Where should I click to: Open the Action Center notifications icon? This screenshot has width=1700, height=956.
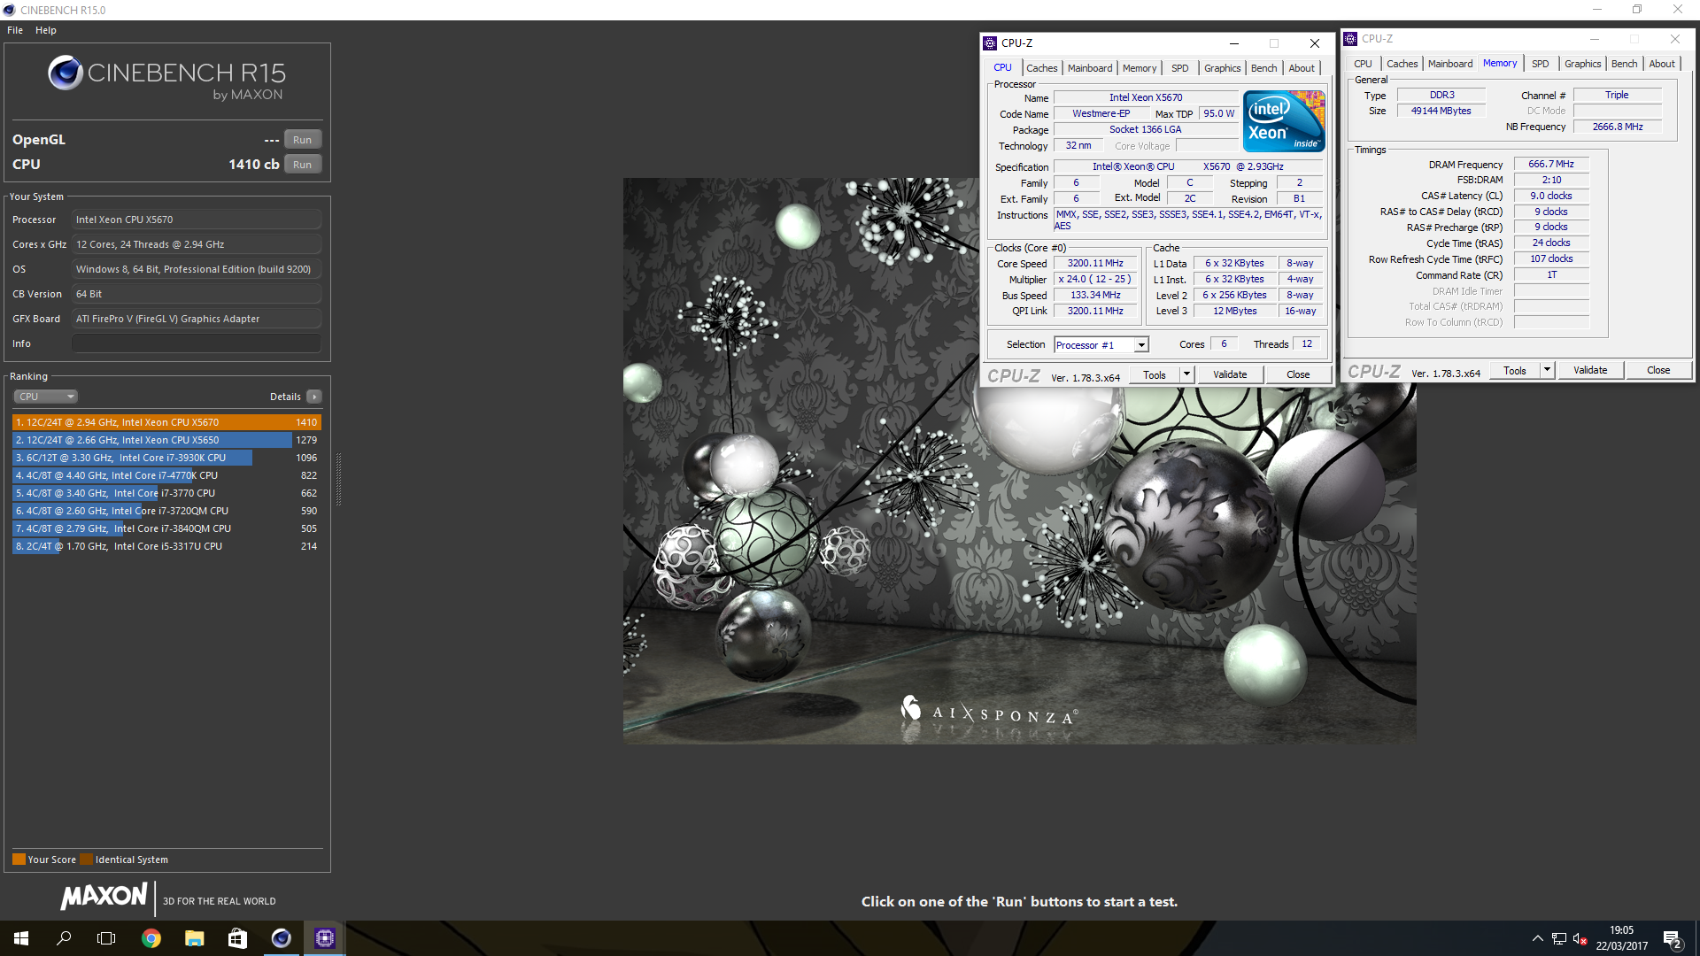1673,939
